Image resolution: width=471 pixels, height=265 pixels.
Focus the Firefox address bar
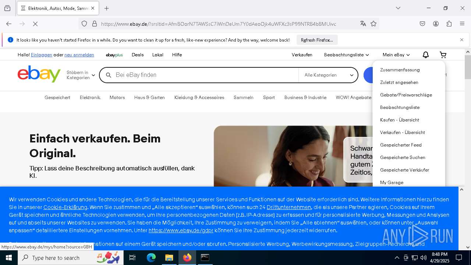pos(228,24)
